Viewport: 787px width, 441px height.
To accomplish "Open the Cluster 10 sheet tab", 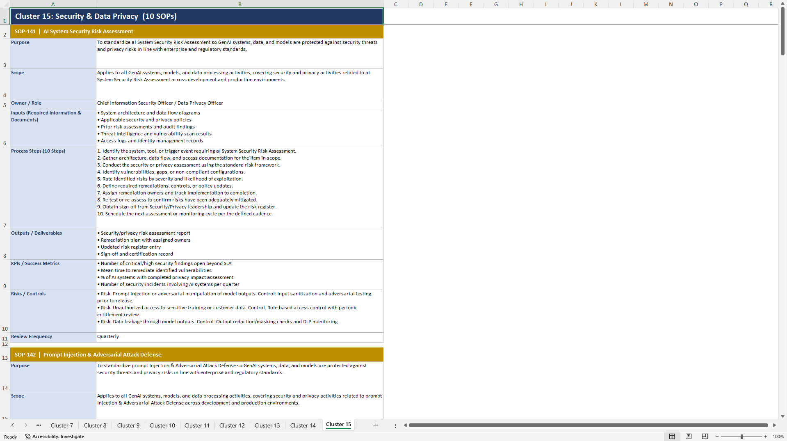I will click(162, 425).
